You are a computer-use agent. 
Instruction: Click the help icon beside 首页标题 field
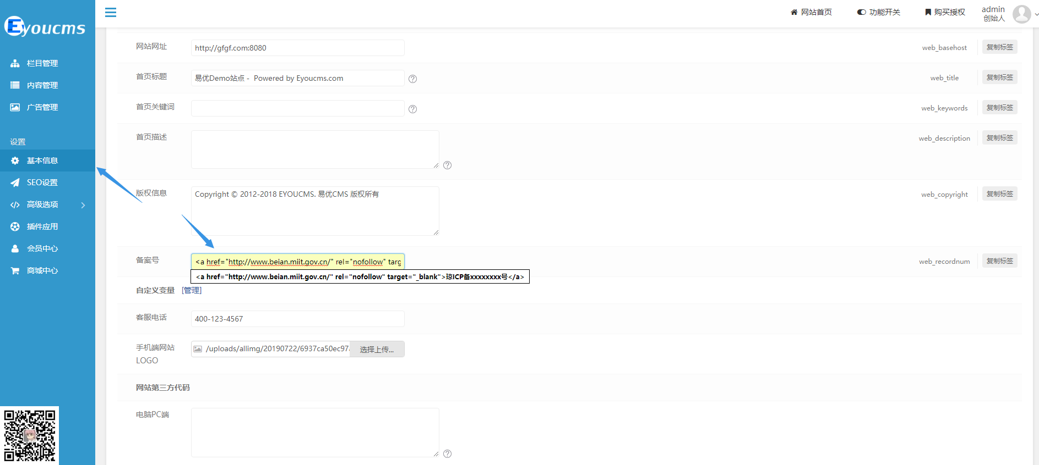412,79
